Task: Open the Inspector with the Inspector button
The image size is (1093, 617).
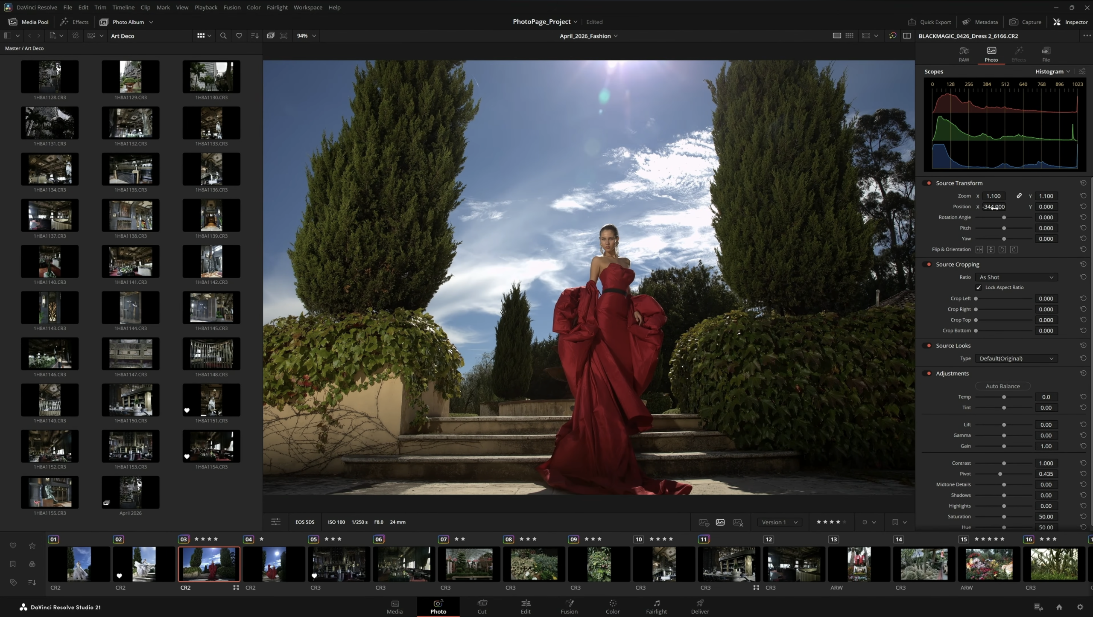Action: 1071,22
